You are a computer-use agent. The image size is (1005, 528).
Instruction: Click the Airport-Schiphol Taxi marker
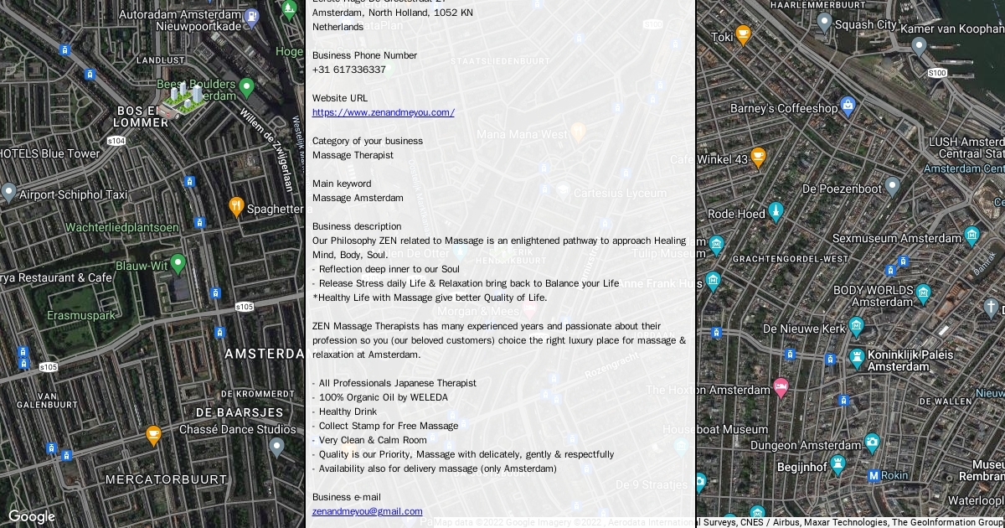tap(9, 193)
